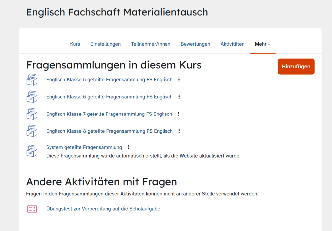Click the Hinzufügen button

pos(296,67)
